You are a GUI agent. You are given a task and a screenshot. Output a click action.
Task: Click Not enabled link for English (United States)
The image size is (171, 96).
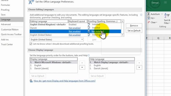(75, 35)
